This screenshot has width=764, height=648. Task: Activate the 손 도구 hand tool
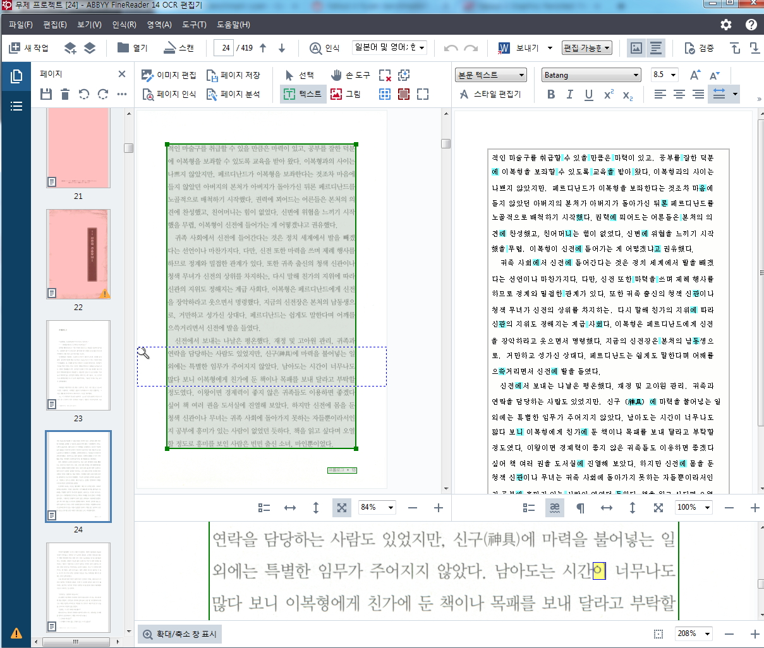click(350, 75)
